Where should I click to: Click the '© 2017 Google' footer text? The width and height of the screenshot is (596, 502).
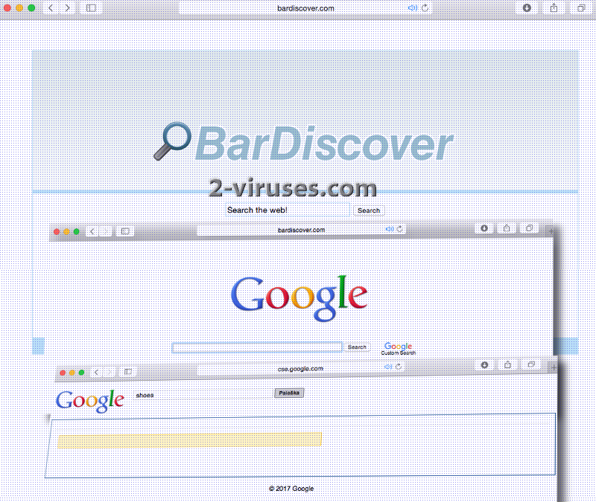[291, 489]
